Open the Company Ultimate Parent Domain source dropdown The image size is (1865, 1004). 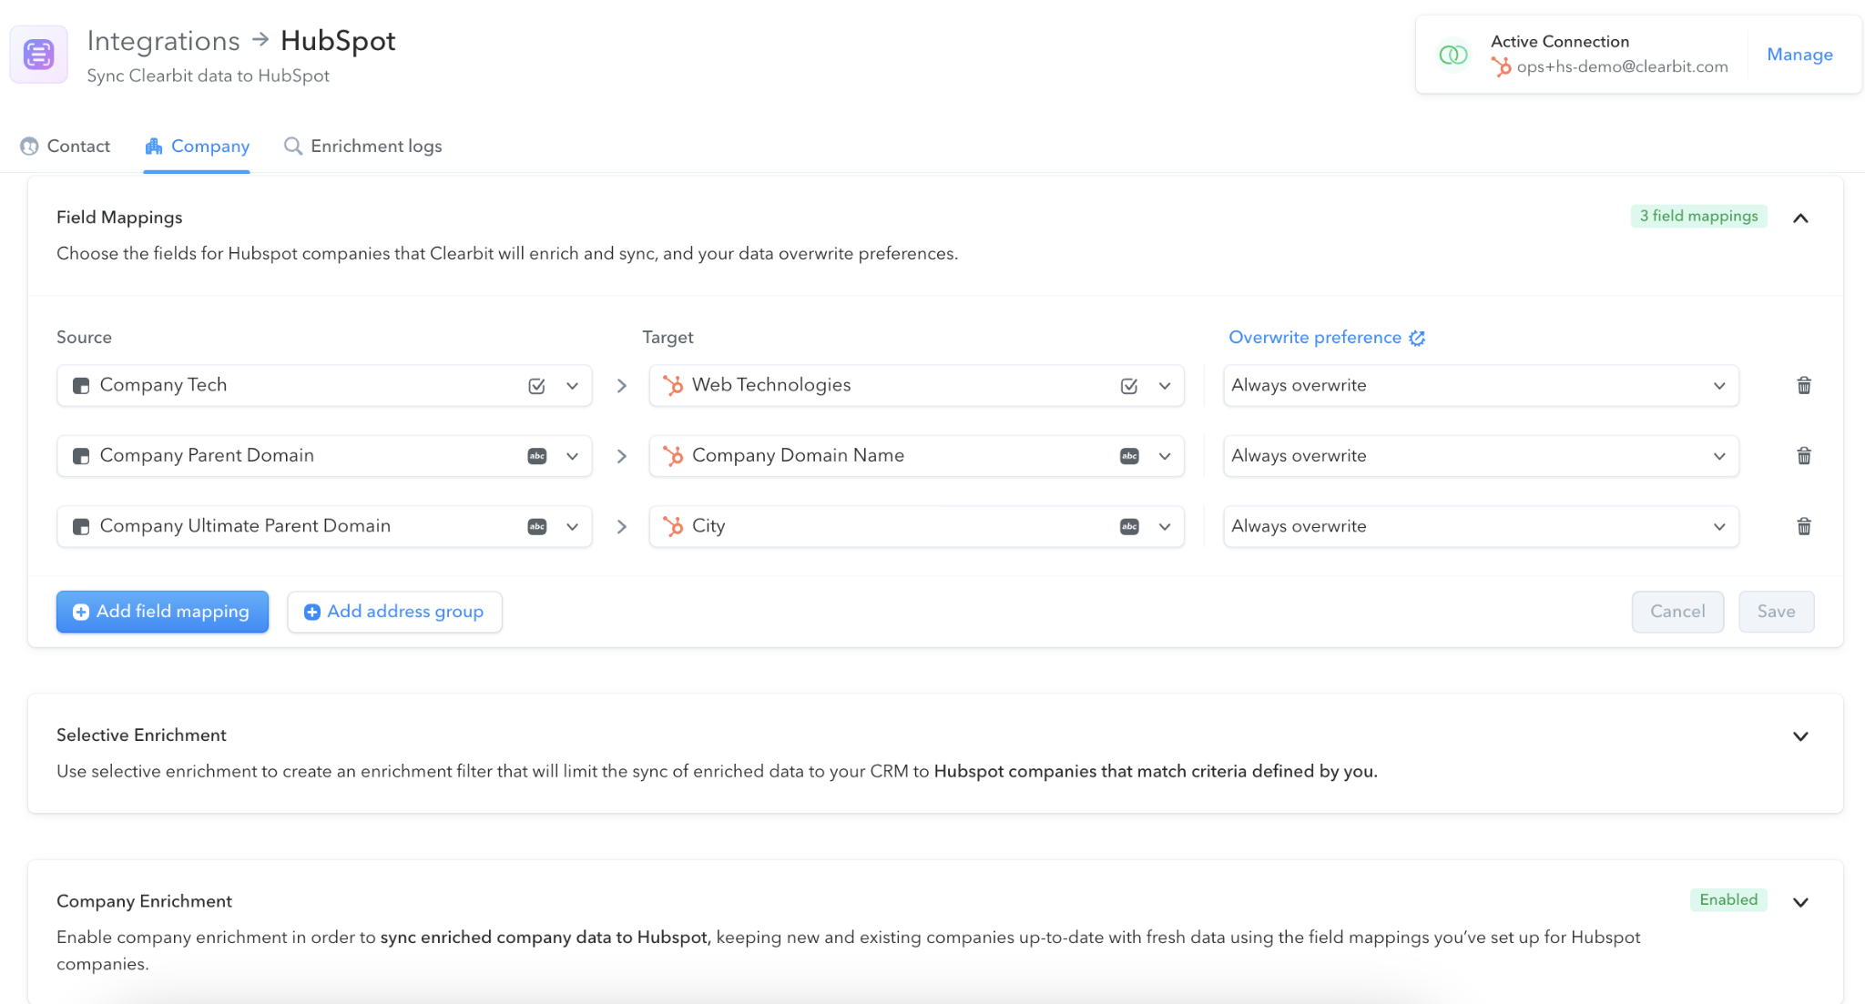click(x=572, y=526)
